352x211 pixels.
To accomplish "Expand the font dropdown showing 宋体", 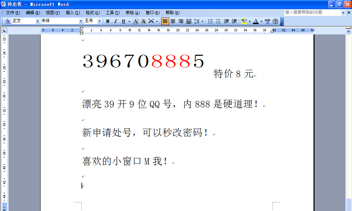I will 81,21.
